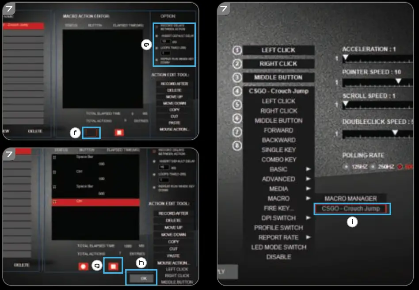
Task: Choose FIRE KEY... from the function menu
Action: pyautogui.click(x=278, y=208)
